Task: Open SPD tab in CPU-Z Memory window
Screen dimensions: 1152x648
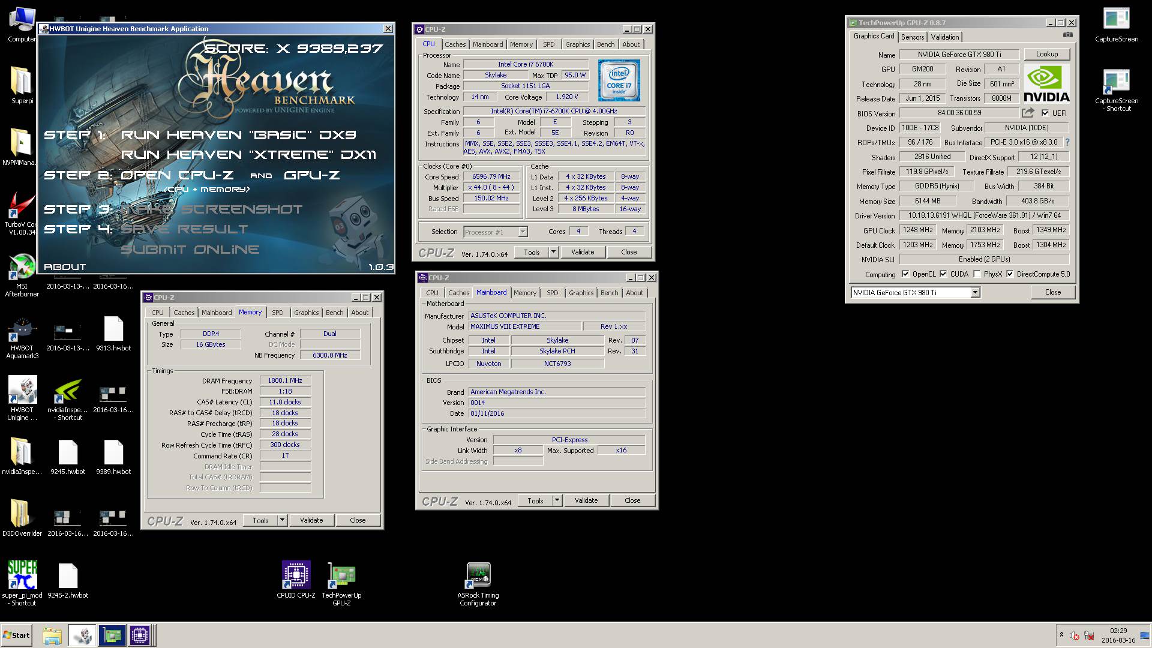Action: pyautogui.click(x=277, y=313)
